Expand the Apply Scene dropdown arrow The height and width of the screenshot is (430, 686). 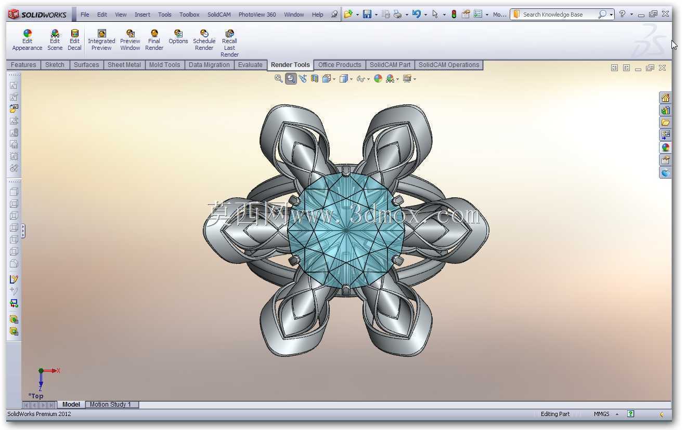pyautogui.click(x=397, y=79)
